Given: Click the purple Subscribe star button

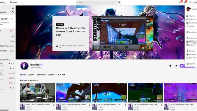Looking at the screenshot, I should [187, 66].
